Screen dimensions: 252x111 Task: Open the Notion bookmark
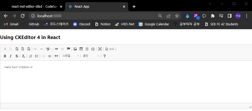click(x=103, y=24)
